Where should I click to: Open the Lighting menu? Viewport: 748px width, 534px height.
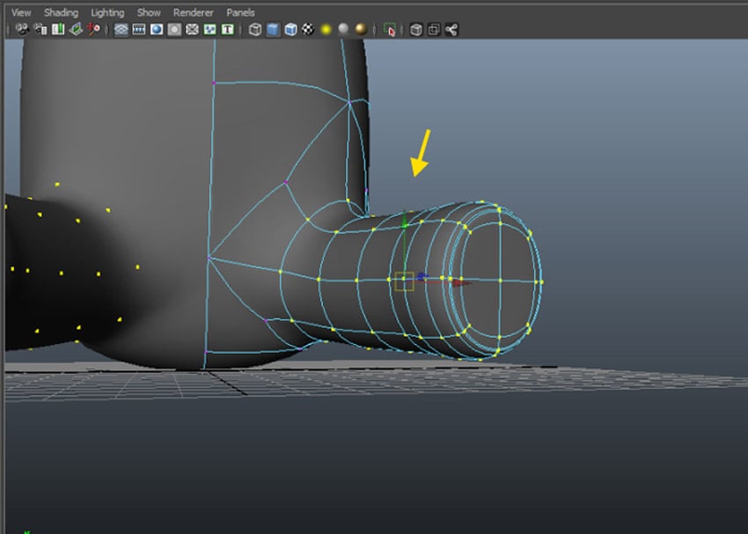107,11
